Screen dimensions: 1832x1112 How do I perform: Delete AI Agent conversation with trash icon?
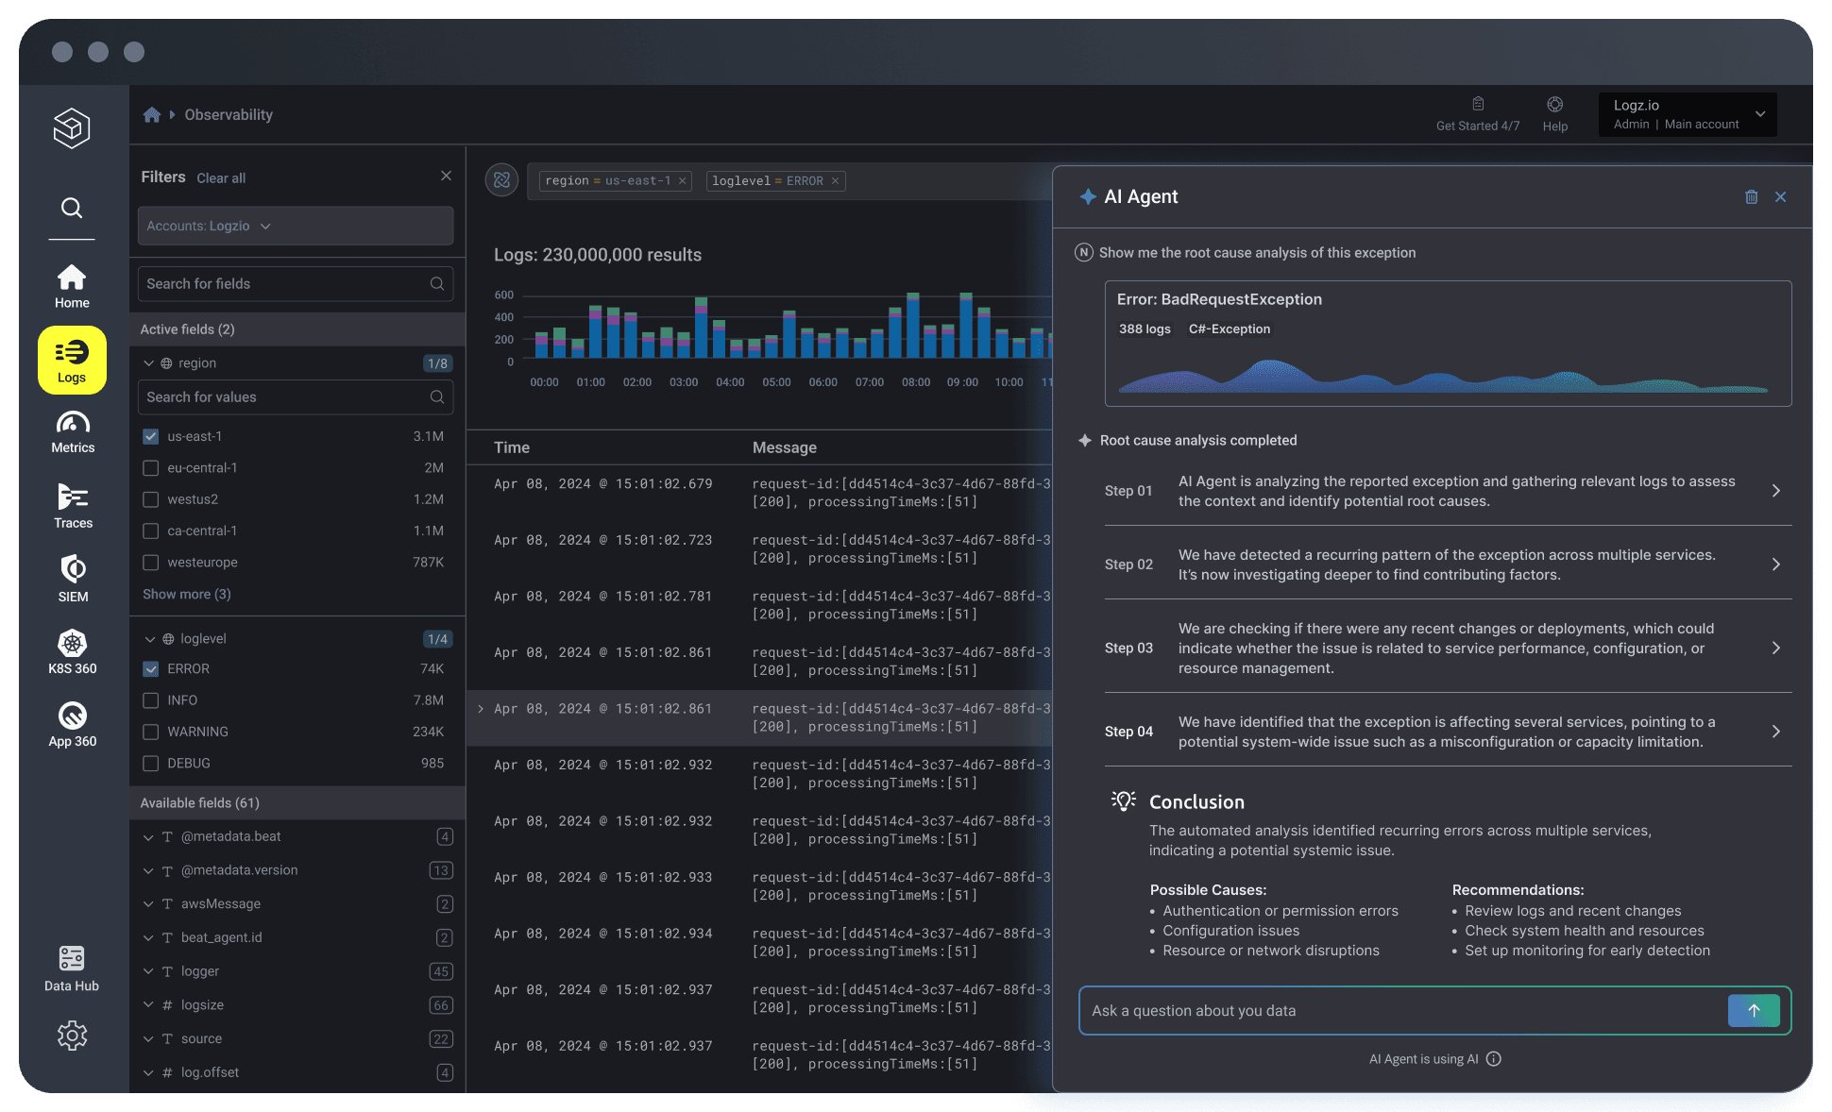1751,197
